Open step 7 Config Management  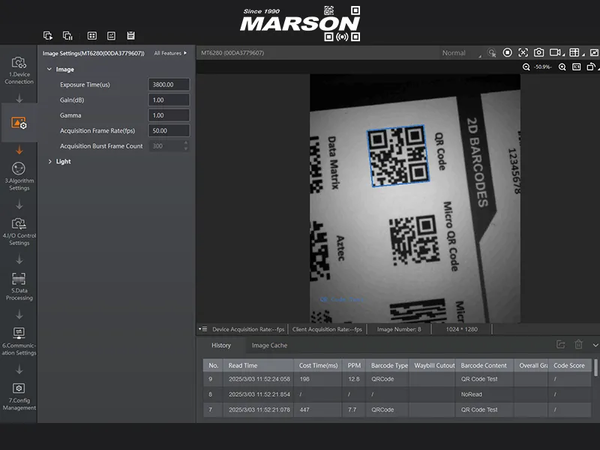[x=19, y=397]
